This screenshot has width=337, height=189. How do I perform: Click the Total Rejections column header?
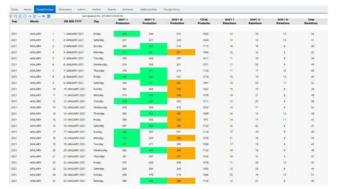pos(311,21)
